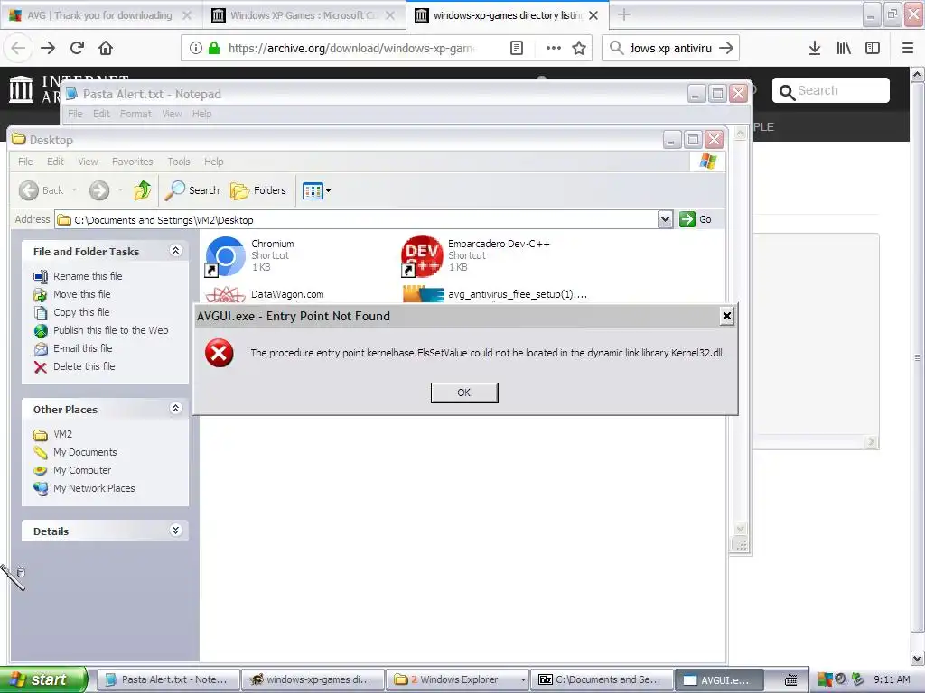Collapse Other Places panel
The image size is (925, 693).
pos(176,409)
